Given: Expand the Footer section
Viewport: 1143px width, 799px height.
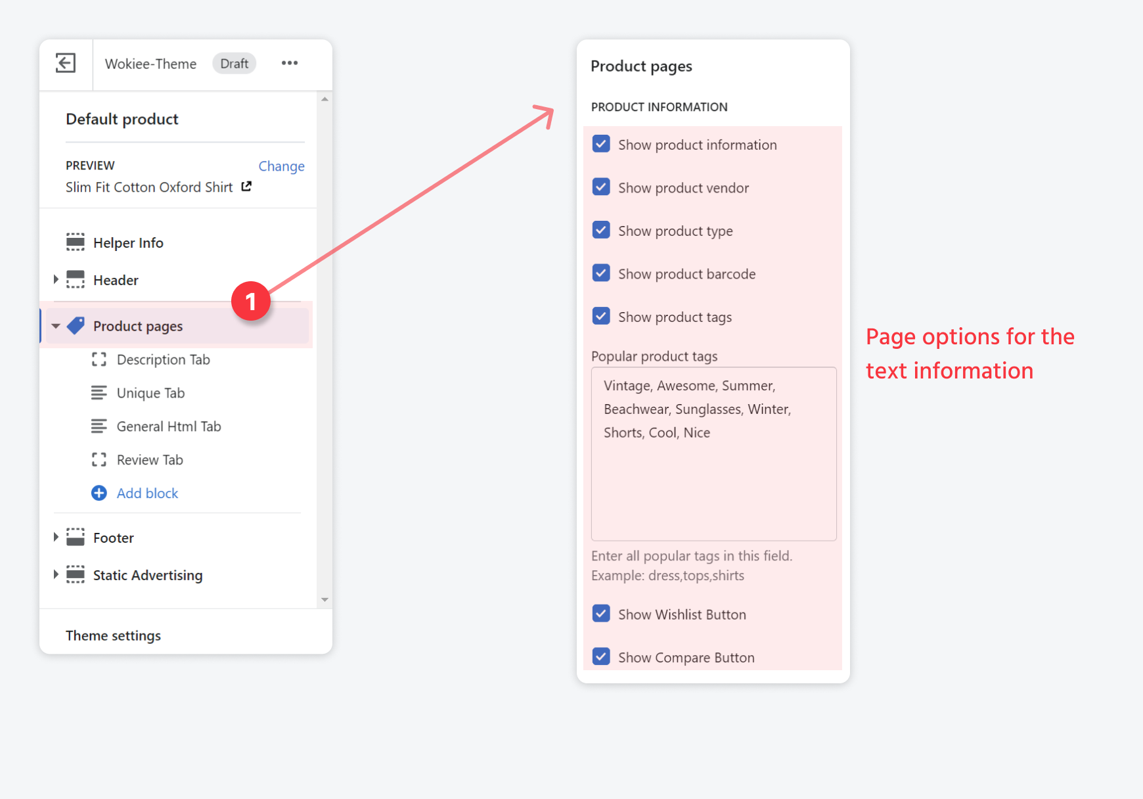Looking at the screenshot, I should click(56, 537).
